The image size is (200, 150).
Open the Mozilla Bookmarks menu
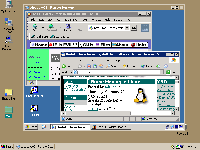(x=71, y=20)
